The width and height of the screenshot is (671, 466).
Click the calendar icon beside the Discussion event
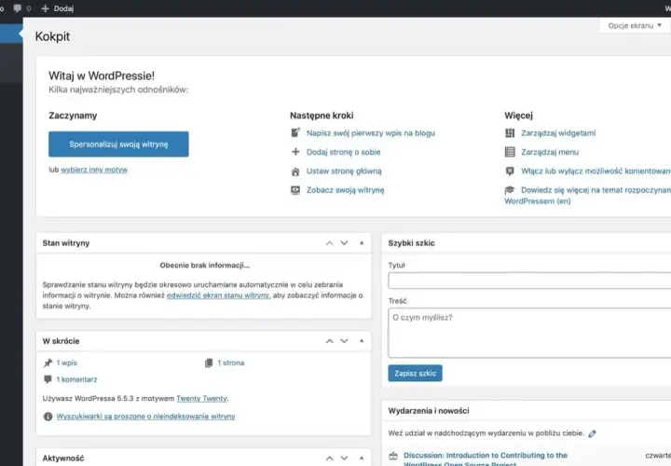[x=393, y=456]
